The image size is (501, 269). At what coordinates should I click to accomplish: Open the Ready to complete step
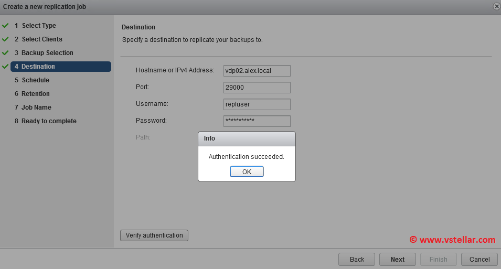point(48,121)
